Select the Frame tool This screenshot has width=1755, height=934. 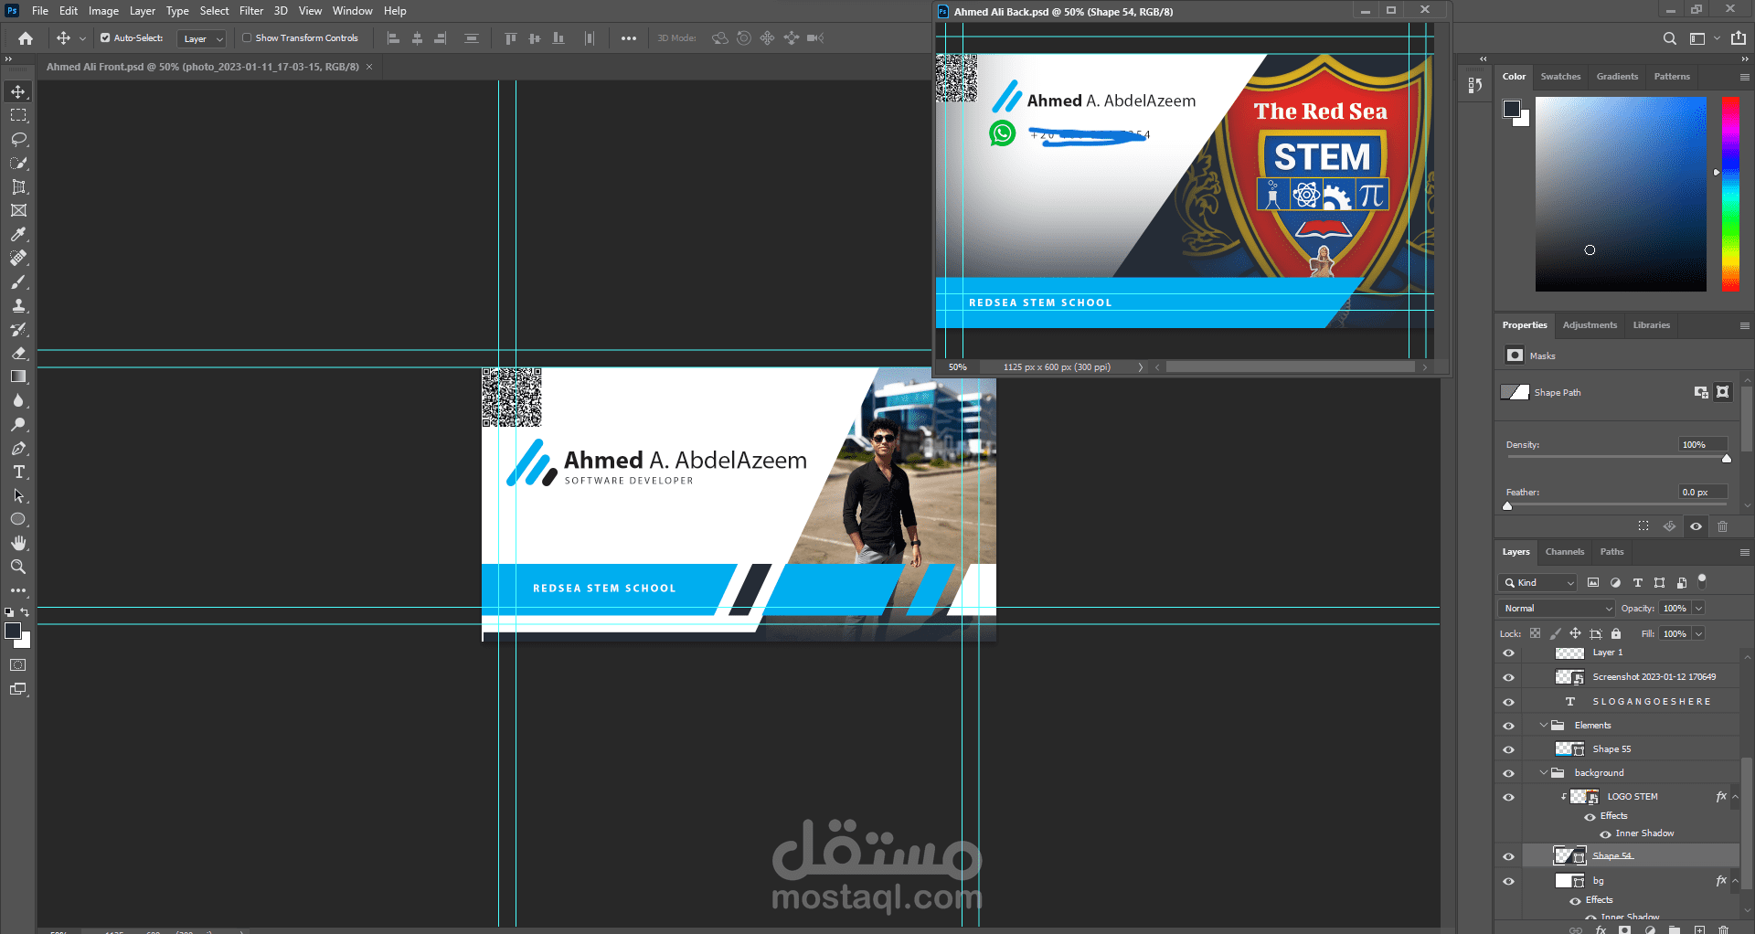click(x=18, y=210)
